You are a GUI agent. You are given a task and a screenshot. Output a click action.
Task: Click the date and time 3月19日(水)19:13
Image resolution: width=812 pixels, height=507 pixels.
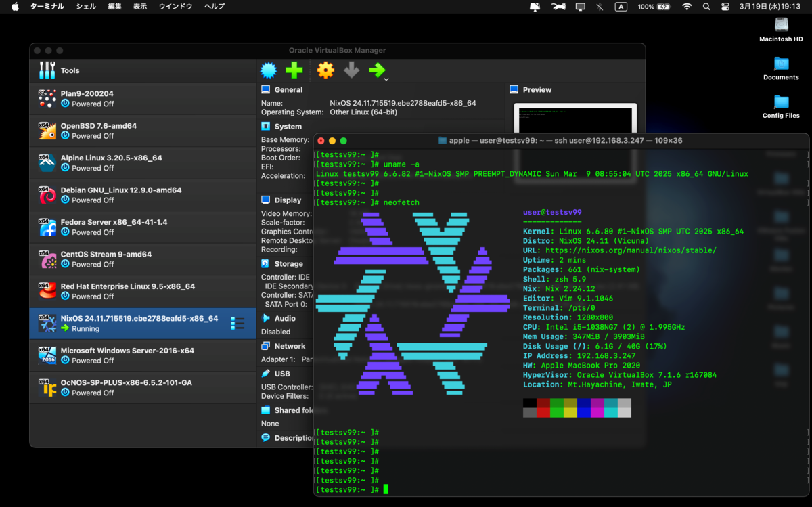click(x=770, y=6)
